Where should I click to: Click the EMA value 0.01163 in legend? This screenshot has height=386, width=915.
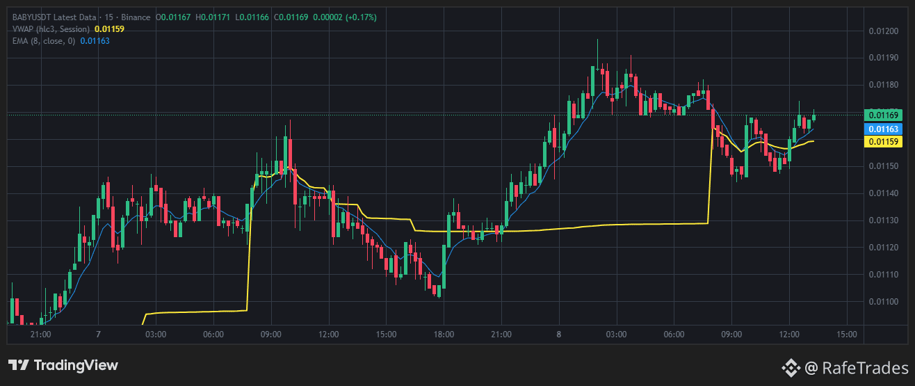coord(95,41)
